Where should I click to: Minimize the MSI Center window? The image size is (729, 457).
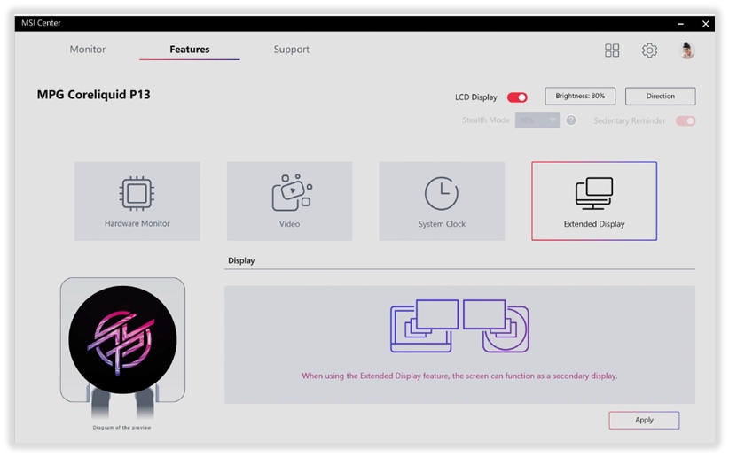tap(680, 24)
